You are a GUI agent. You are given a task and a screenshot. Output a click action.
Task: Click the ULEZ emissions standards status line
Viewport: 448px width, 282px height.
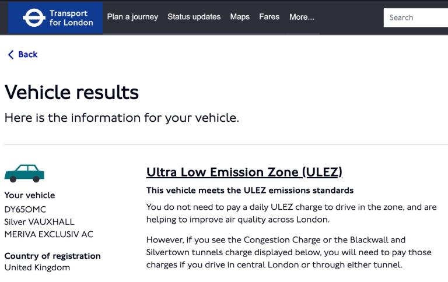250,191
